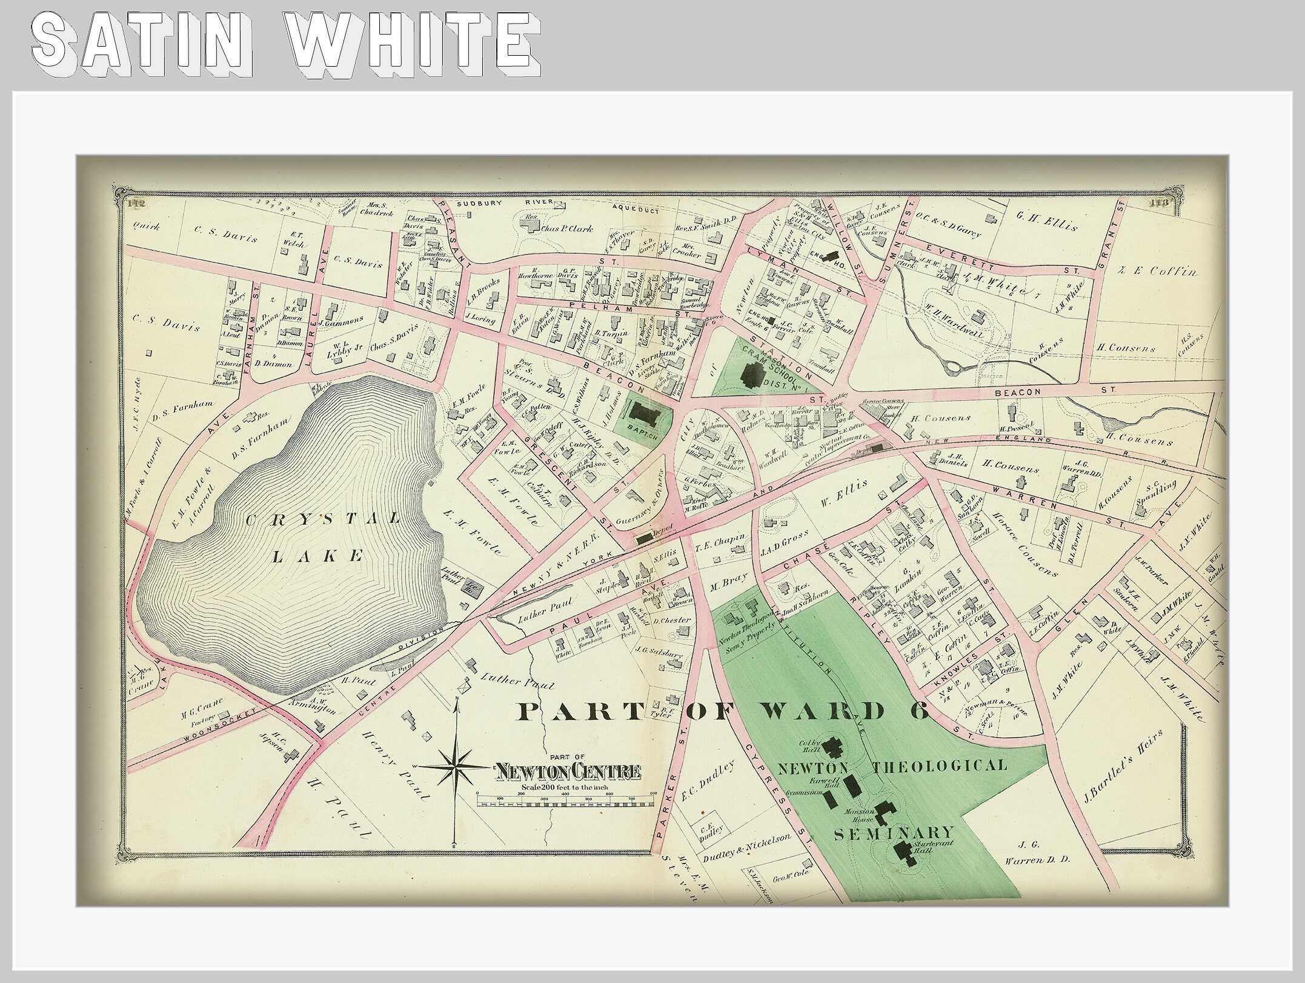Image resolution: width=1305 pixels, height=983 pixels.
Task: Click the 'Seminary' label on green area
Action: [894, 833]
